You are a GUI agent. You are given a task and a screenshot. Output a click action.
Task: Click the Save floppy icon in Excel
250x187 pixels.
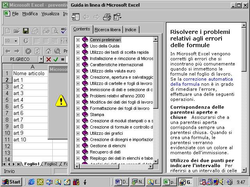click(x=26, y=31)
